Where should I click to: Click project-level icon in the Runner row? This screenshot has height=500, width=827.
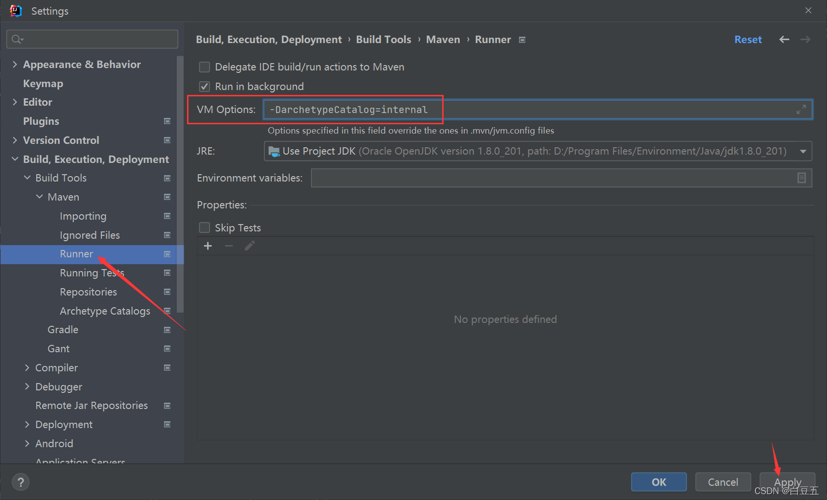(x=167, y=254)
